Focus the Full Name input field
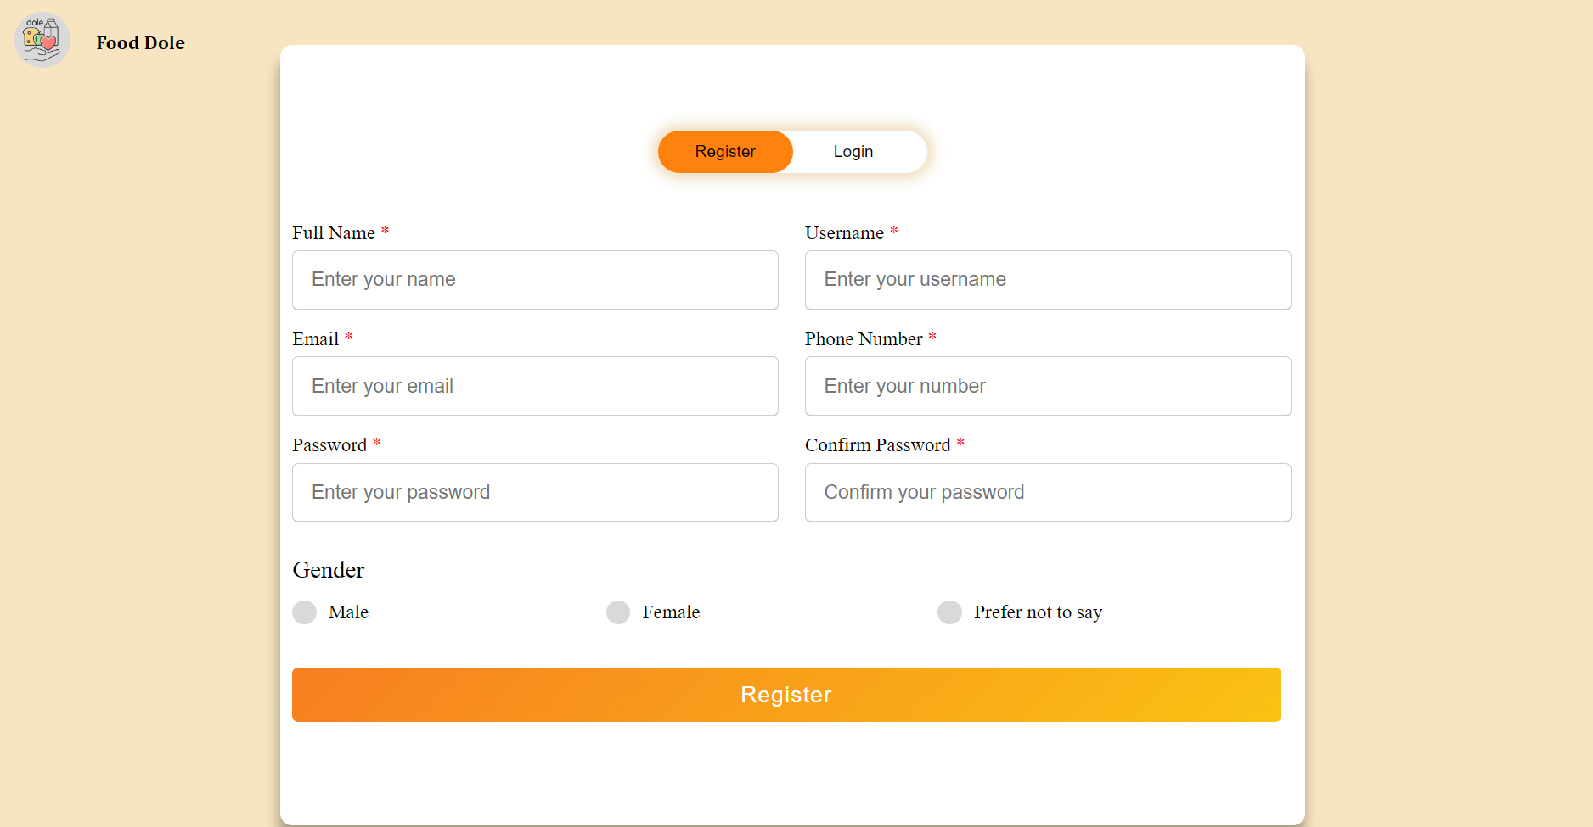This screenshot has height=827, width=1593. point(535,280)
